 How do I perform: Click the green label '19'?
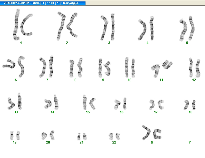[x=15, y=142]
